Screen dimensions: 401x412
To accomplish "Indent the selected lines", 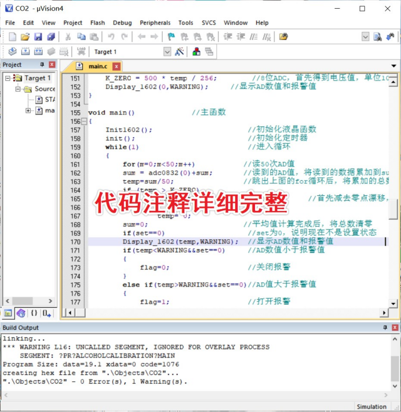I will point(228,37).
